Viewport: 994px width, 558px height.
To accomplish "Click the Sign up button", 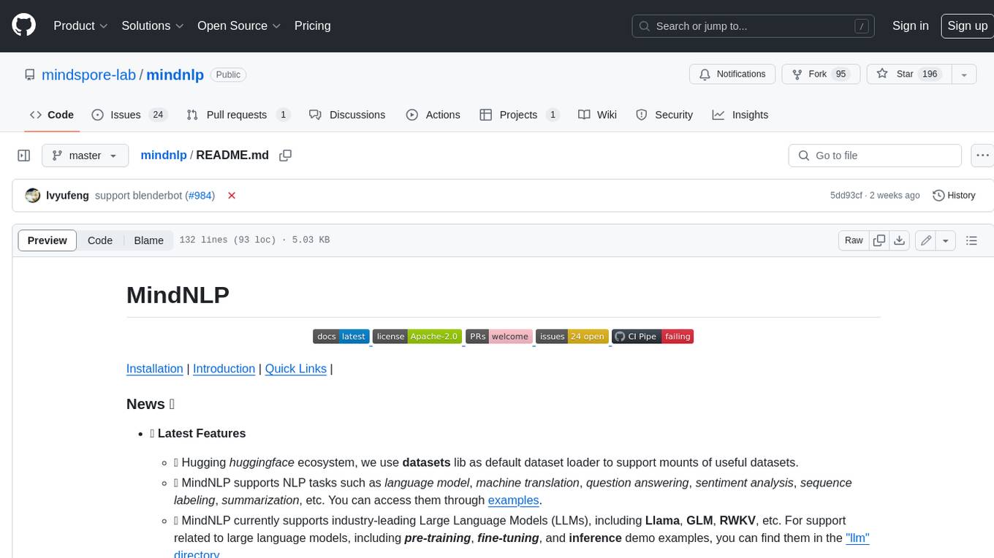I will click(967, 26).
